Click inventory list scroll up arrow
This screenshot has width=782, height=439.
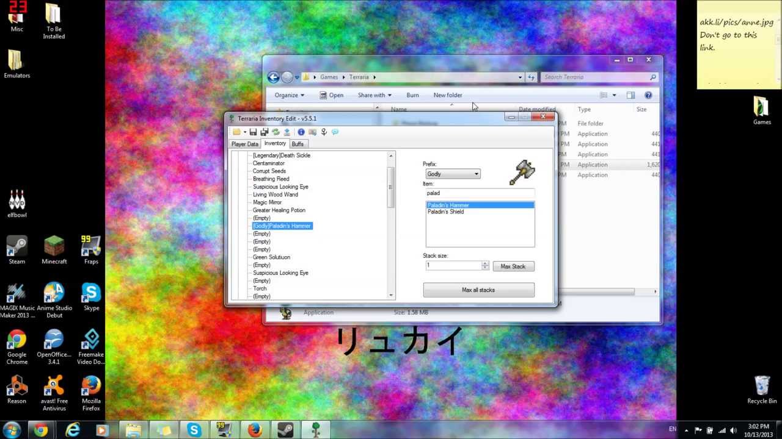tap(391, 156)
